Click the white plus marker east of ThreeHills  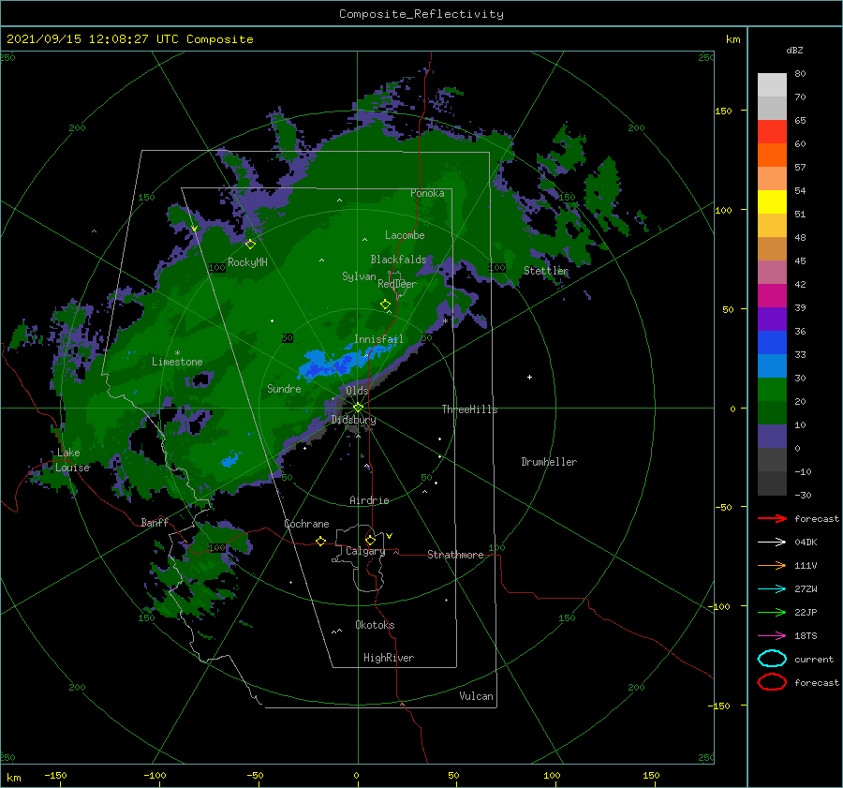click(529, 377)
